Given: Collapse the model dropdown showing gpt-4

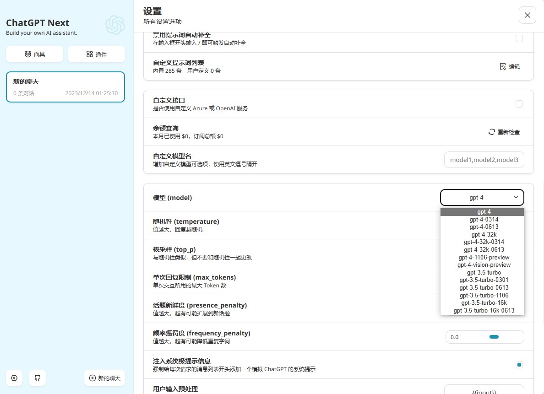Looking at the screenshot, I should coord(482,198).
